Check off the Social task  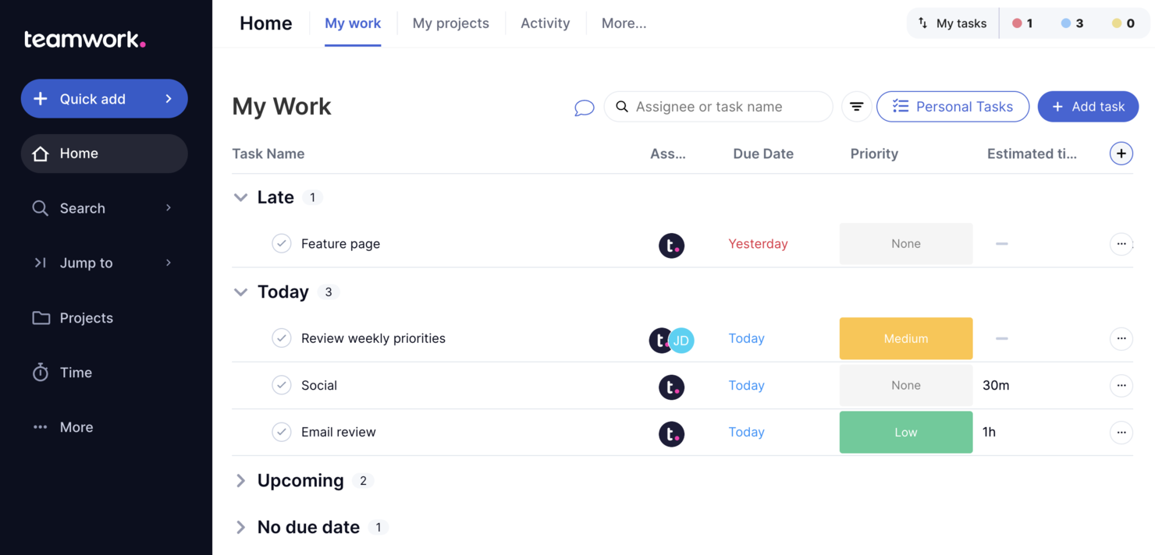point(282,385)
